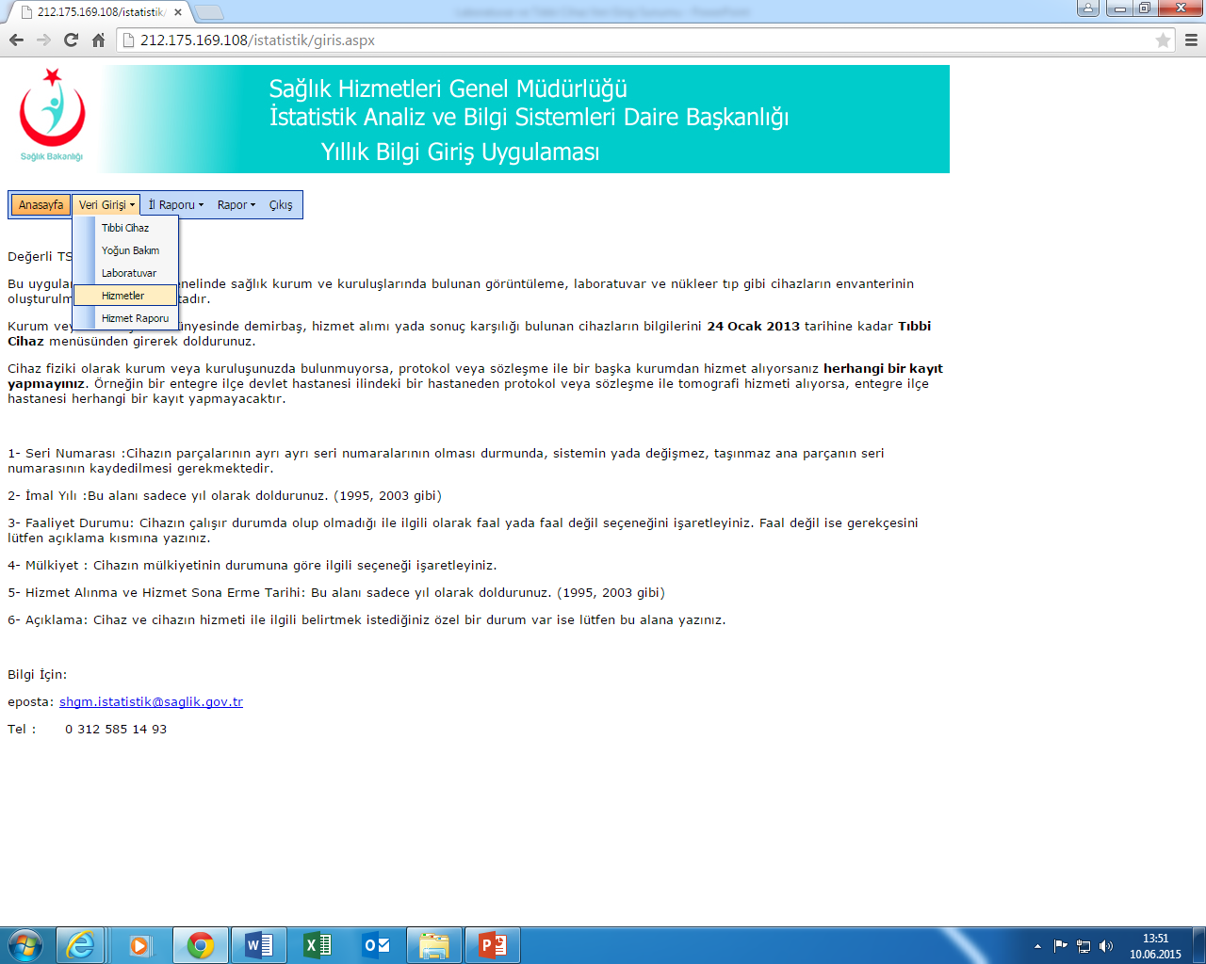This screenshot has height=964, width=1206.
Task: Go to Anasayfa in the menu bar
Action: 41,205
